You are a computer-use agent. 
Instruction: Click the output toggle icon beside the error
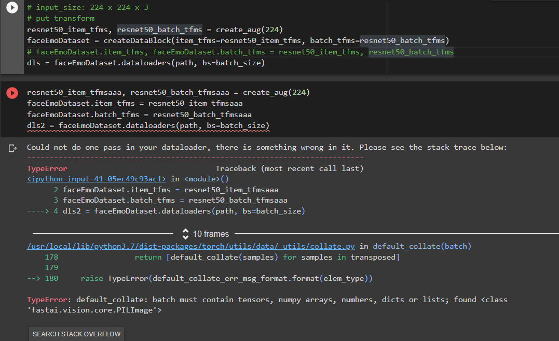pyautogui.click(x=12, y=148)
